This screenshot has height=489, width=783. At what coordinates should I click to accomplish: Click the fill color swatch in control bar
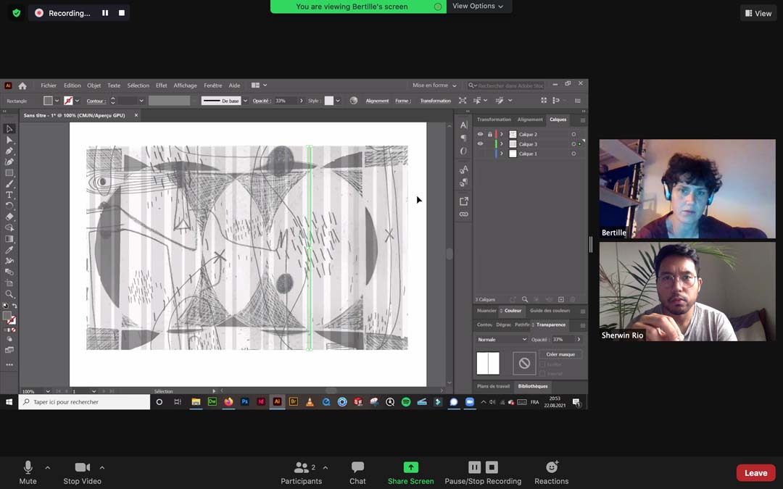tap(48, 101)
